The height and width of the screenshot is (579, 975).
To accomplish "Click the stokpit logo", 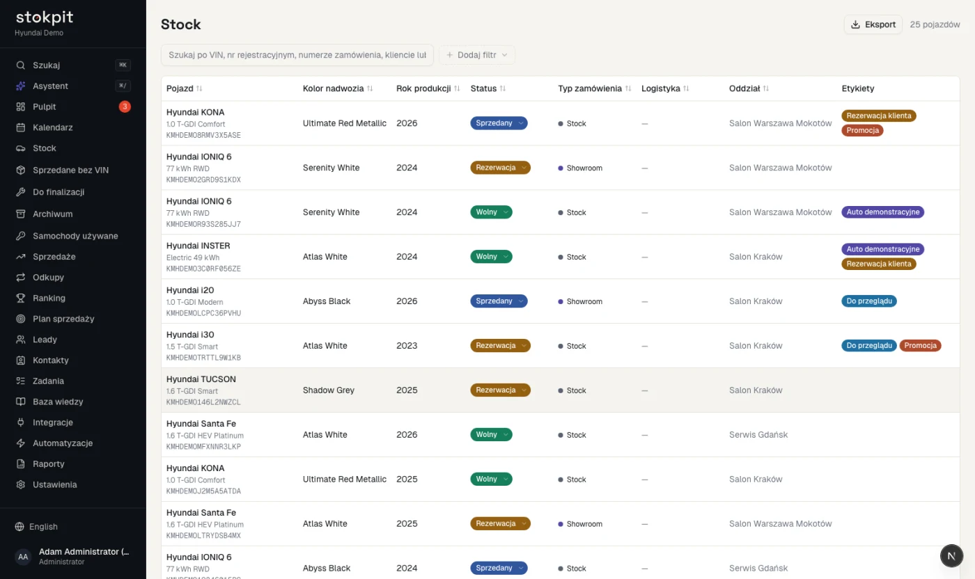I will pyautogui.click(x=45, y=18).
